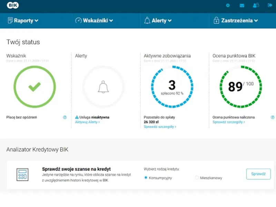The height and width of the screenshot is (207, 276).
Task: Select the Konsumpcyjny credit type
Action: click(146, 178)
